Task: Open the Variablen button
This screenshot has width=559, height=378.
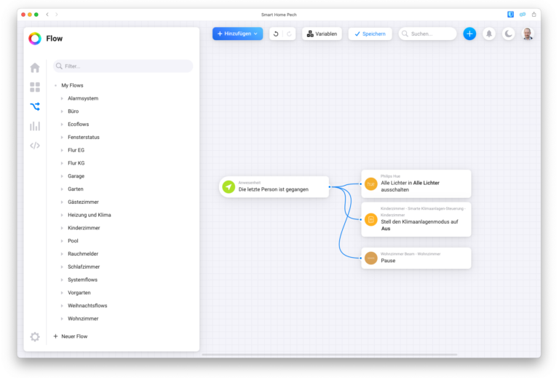Action: point(322,34)
